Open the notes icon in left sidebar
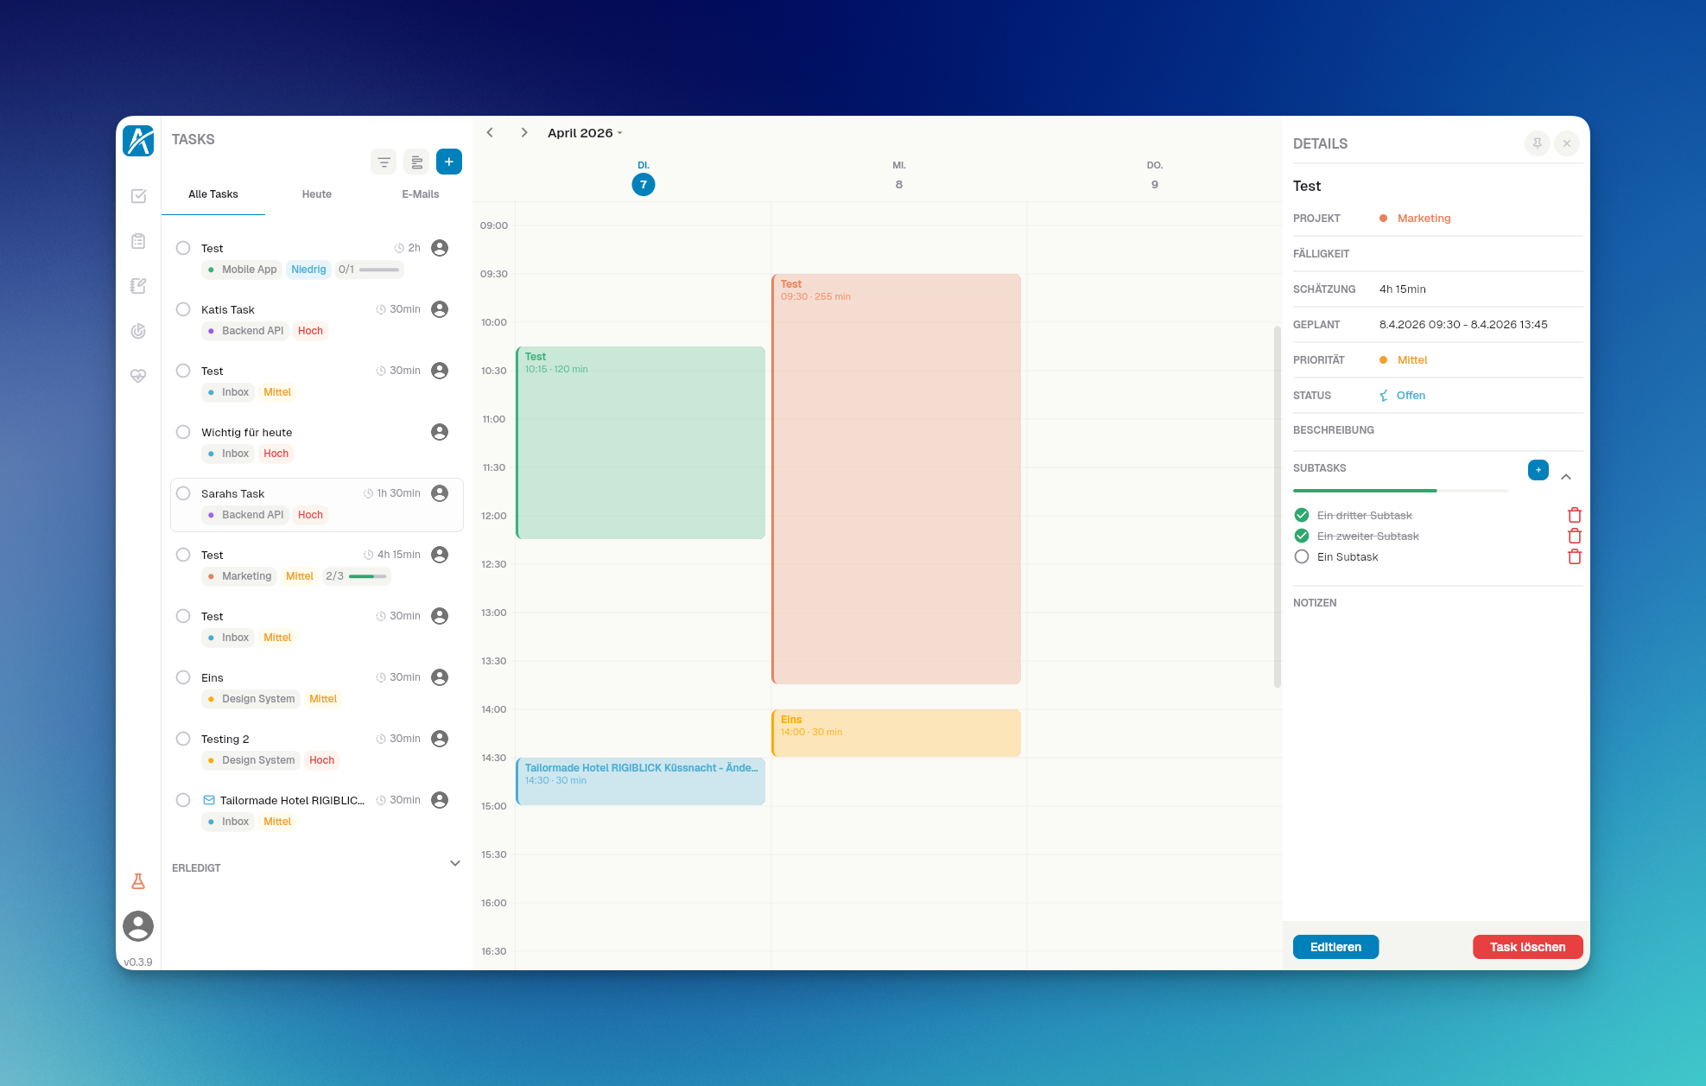The width and height of the screenshot is (1706, 1086). 138,286
